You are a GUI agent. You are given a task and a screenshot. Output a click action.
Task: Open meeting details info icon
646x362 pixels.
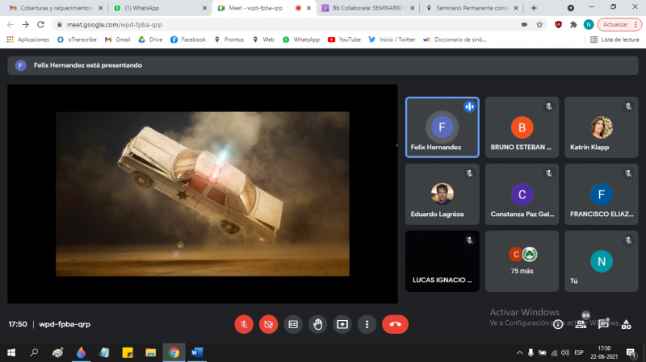click(558, 325)
